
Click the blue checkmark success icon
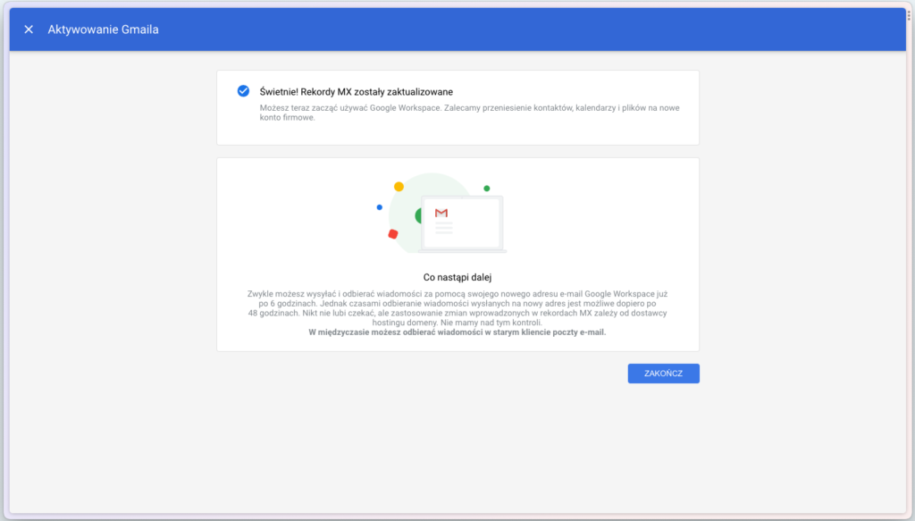[243, 91]
